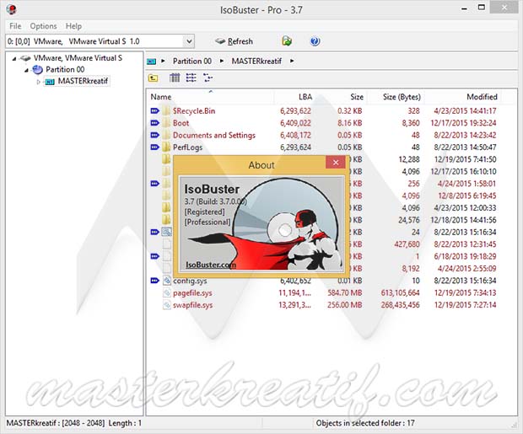The height and width of the screenshot is (434, 523).
Task: Click the NTFS breadcrumb root icon
Action: (x=152, y=62)
